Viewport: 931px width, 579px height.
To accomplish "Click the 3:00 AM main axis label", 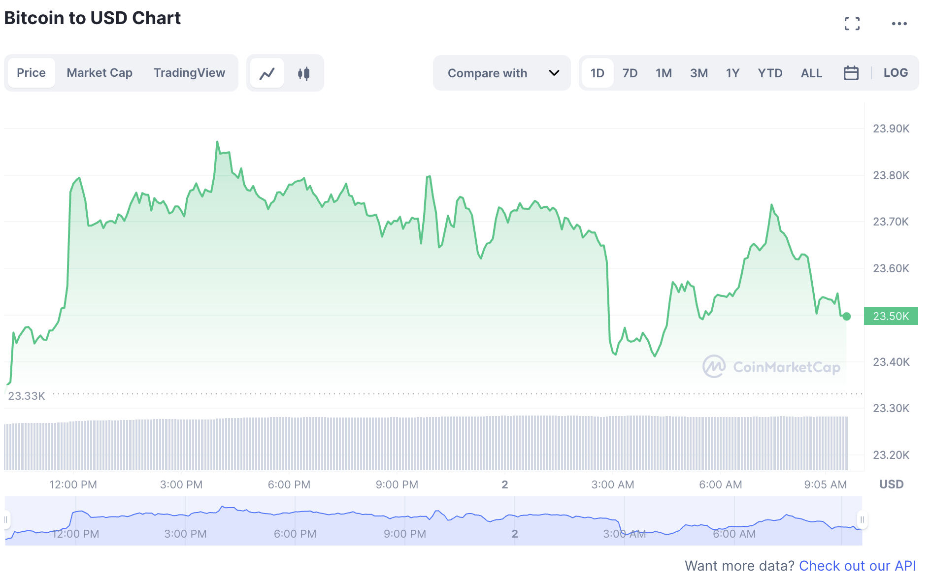I will click(612, 484).
